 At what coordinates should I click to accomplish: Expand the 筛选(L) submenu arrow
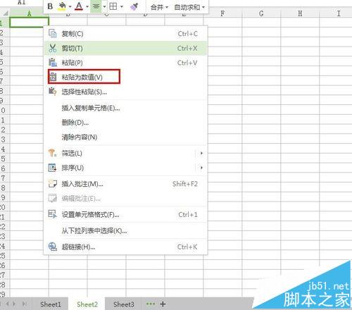point(201,154)
